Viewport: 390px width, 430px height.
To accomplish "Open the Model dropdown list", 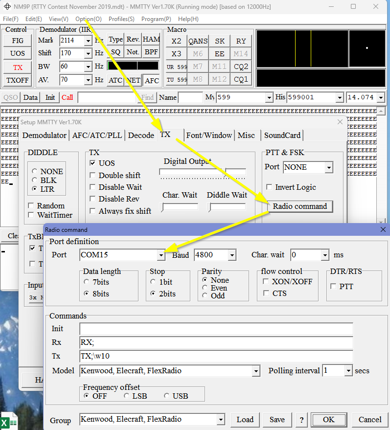I will coord(255,371).
